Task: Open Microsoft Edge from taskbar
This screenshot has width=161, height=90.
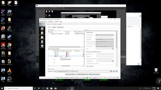Action: (x=43, y=88)
